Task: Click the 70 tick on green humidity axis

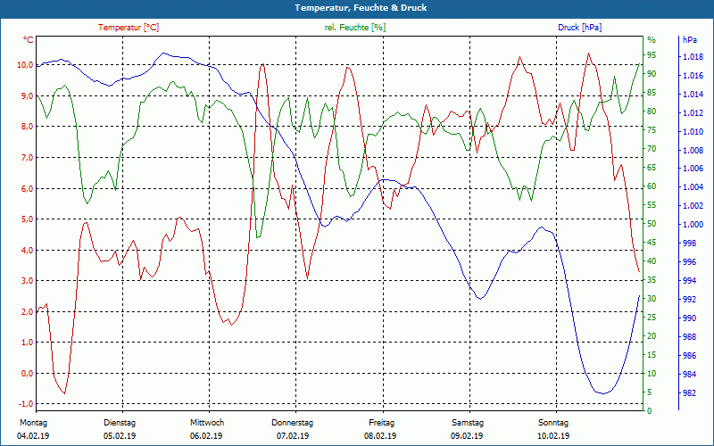Action: point(652,149)
